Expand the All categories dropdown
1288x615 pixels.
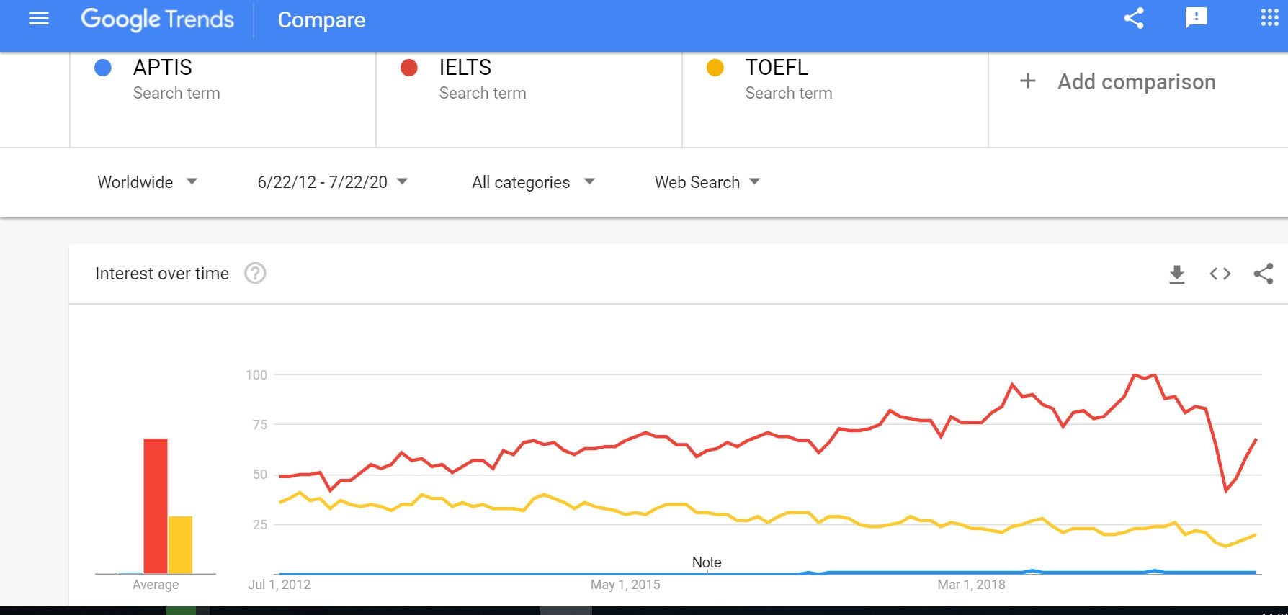pyautogui.click(x=533, y=182)
